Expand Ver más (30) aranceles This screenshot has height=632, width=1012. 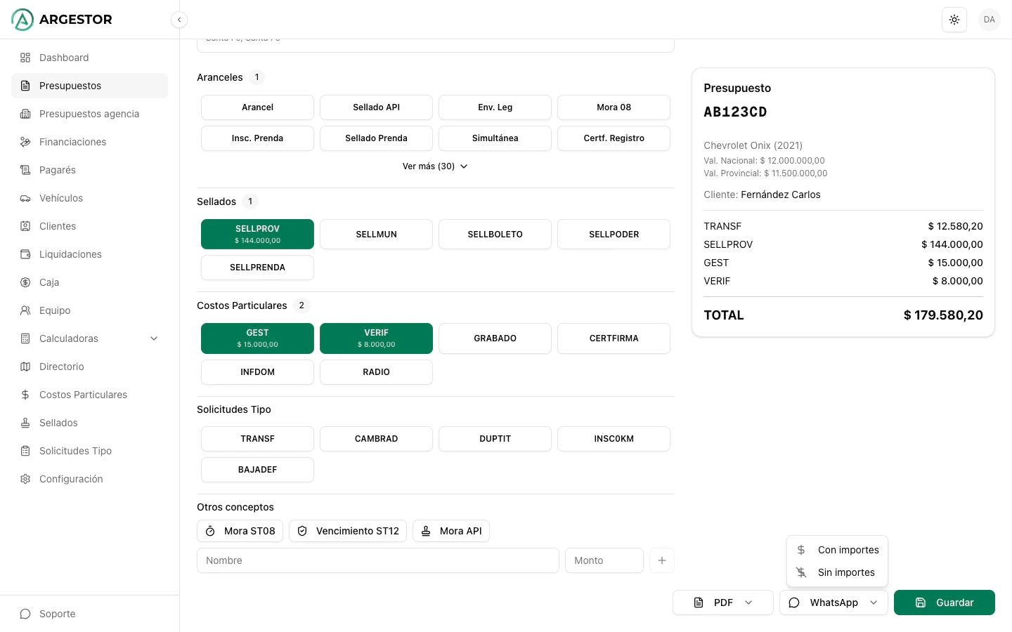(x=436, y=166)
